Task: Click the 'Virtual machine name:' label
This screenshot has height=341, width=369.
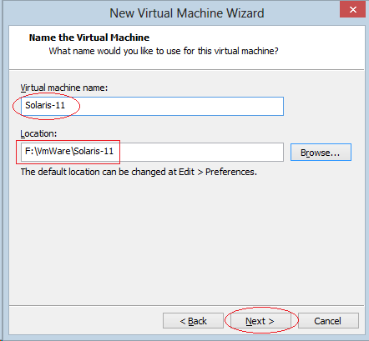Action: point(64,88)
